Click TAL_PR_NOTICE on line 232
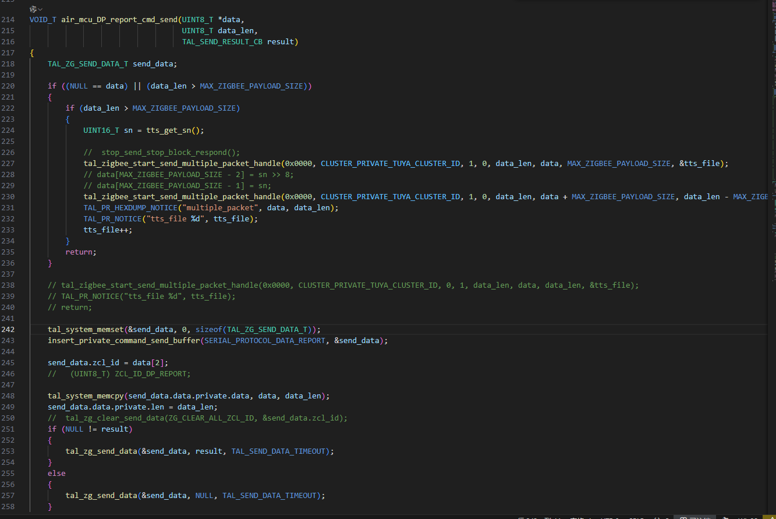 (x=112, y=219)
